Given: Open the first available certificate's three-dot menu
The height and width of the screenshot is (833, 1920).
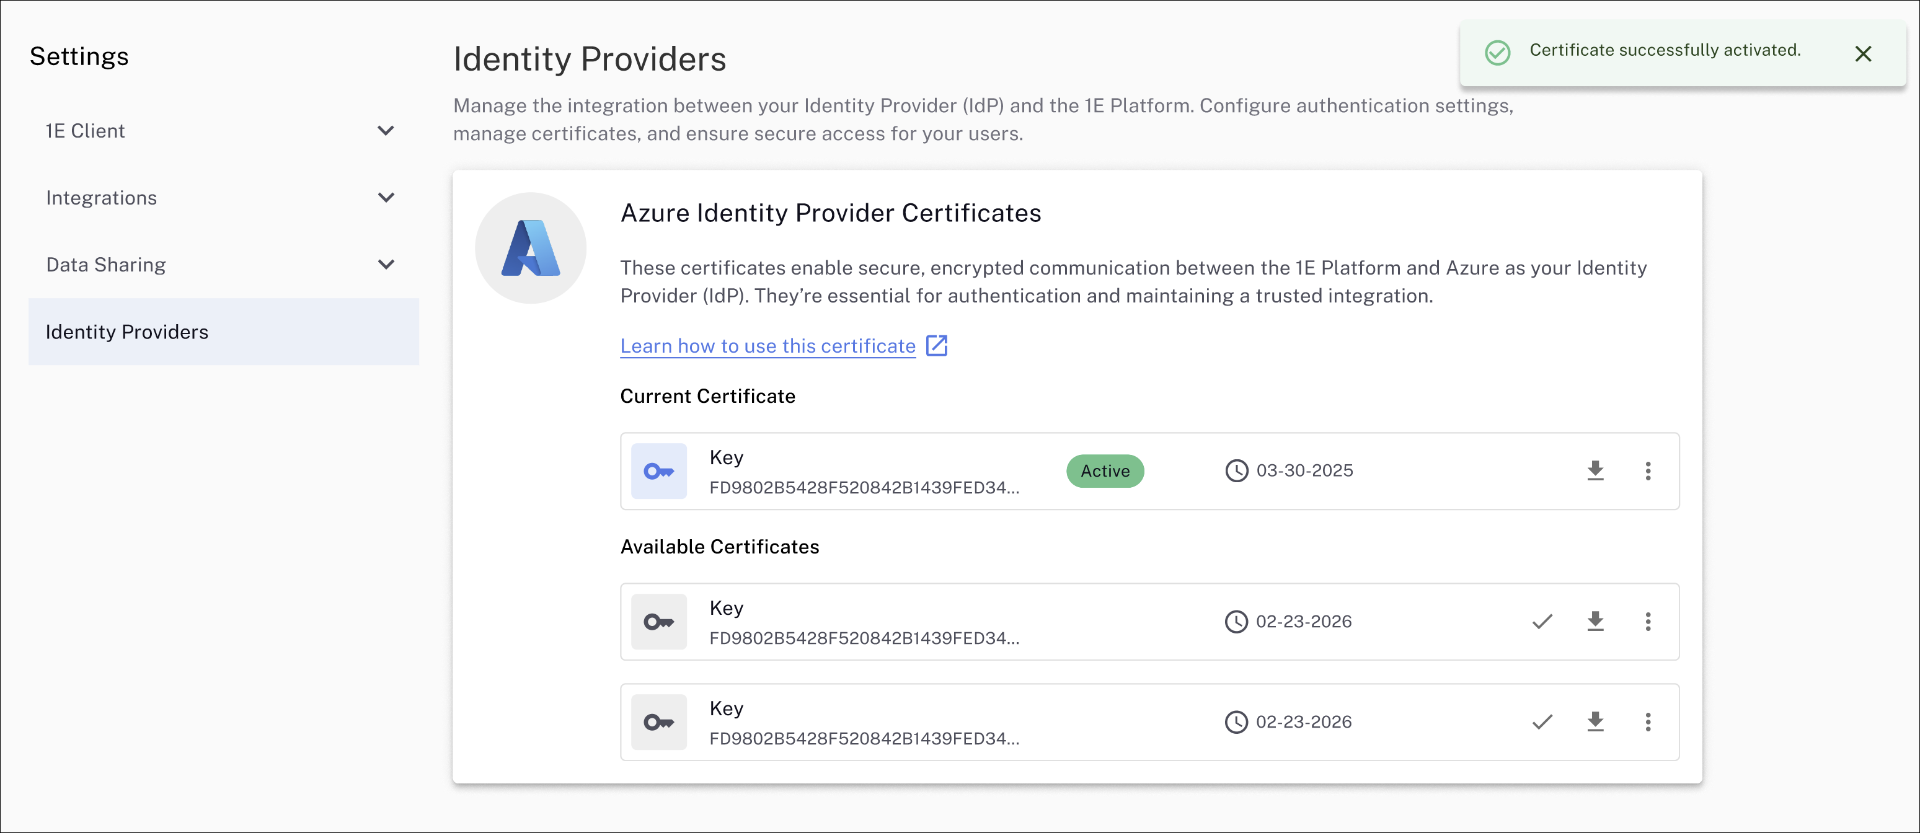Looking at the screenshot, I should click(x=1648, y=622).
